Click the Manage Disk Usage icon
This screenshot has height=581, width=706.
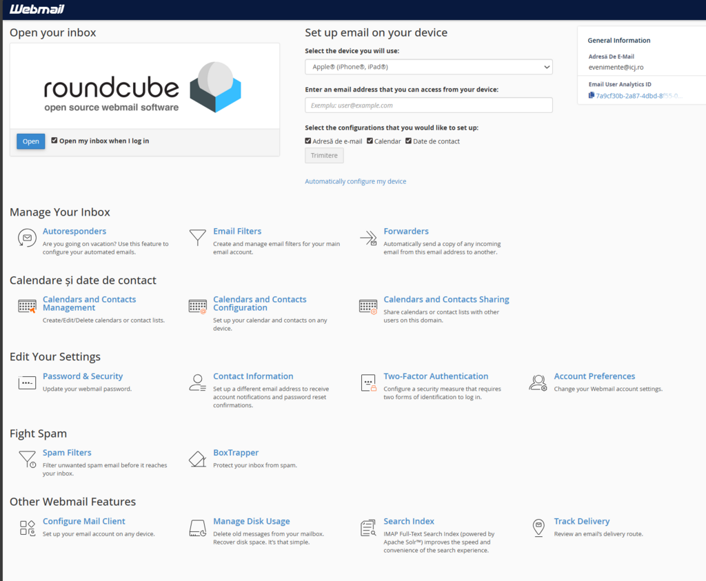198,529
